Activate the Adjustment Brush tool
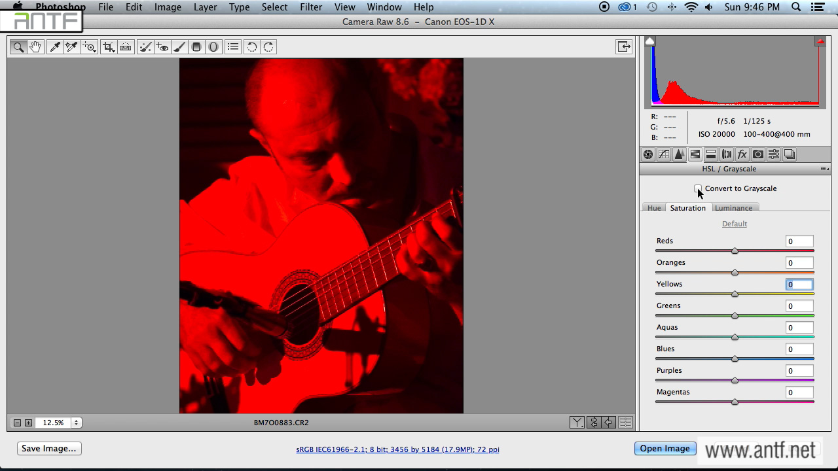This screenshot has width=838, height=471. pyautogui.click(x=179, y=46)
